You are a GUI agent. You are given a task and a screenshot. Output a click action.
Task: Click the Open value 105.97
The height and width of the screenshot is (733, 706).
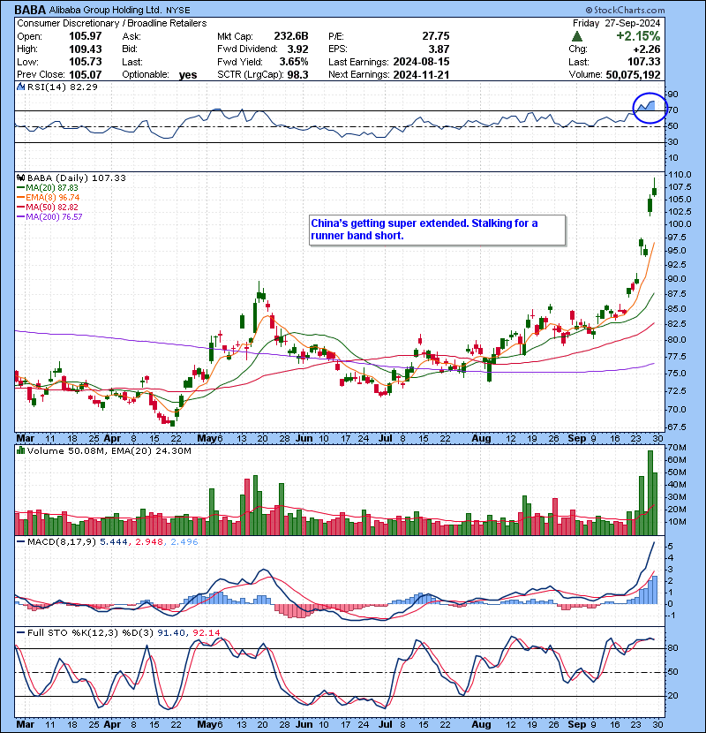[x=85, y=36]
